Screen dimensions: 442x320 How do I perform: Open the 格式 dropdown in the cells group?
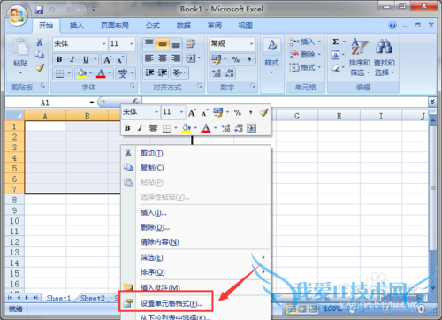point(305,67)
